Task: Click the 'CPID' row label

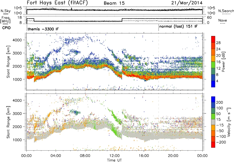Action: 6,28
